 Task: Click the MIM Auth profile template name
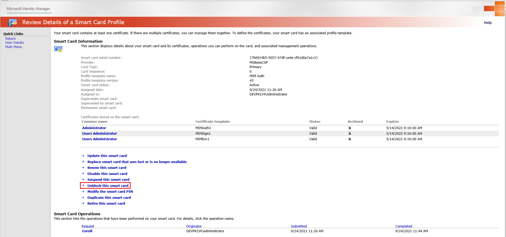[257, 76]
